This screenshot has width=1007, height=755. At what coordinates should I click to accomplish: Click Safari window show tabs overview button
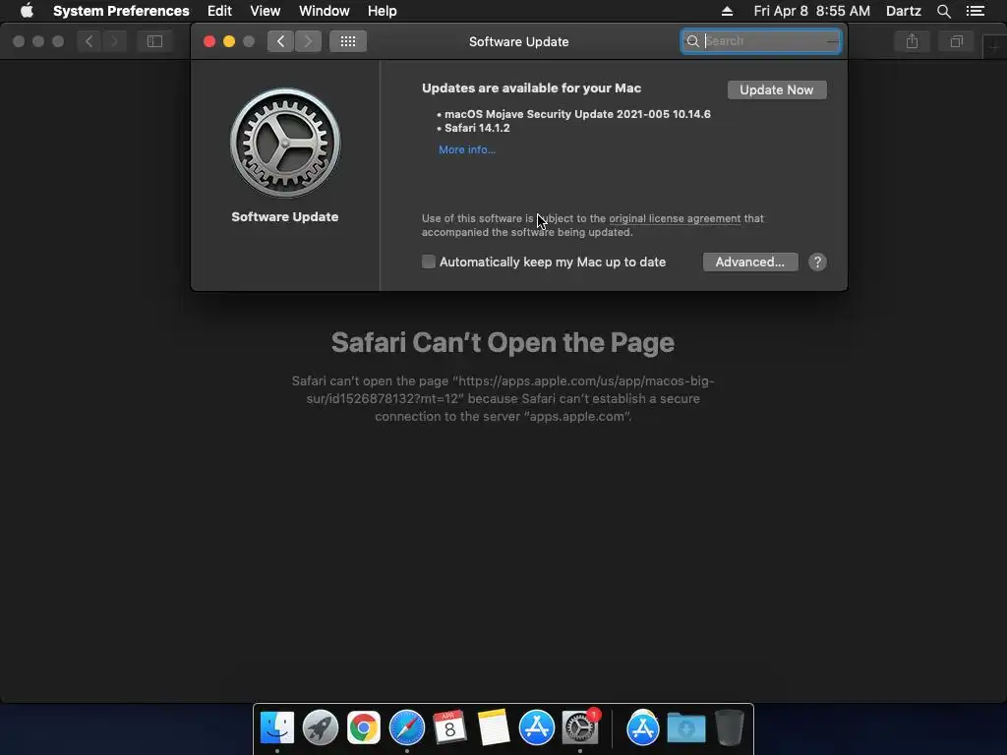pyautogui.click(x=956, y=41)
